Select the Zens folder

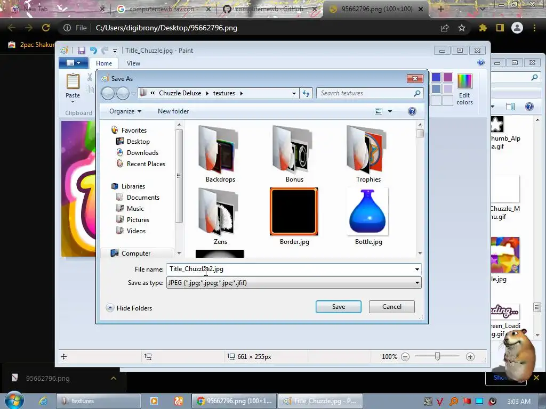pos(220,216)
